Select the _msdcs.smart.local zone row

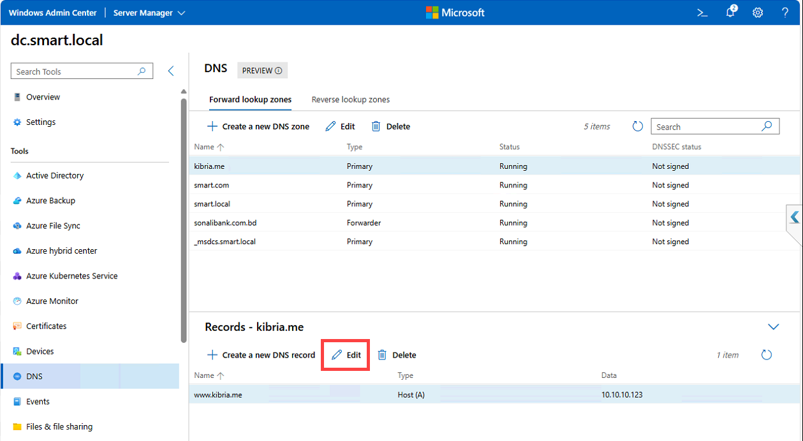[494, 242]
